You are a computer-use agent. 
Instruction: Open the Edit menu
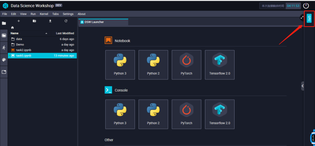13,14
